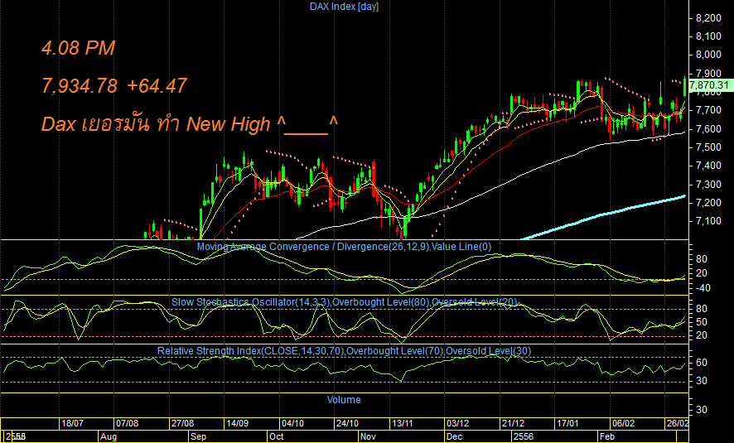Click the Feb month label
Screen dimensions: 734x443
click(x=607, y=436)
